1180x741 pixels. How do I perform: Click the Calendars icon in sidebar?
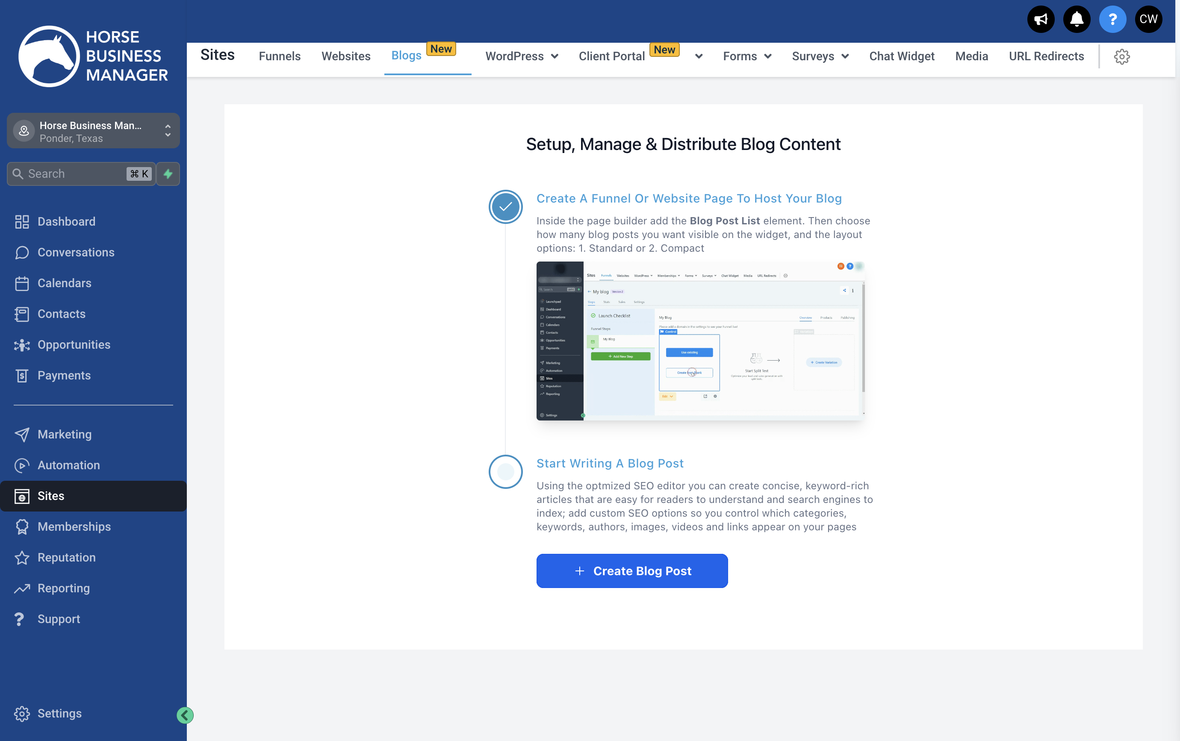(x=22, y=283)
